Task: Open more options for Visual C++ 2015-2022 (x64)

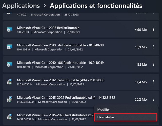Action: pyautogui.click(x=154, y=99)
